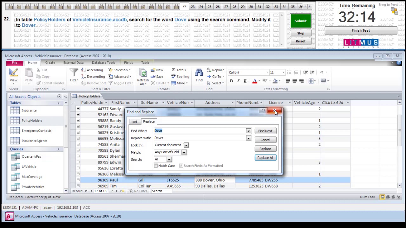
Task: Click Sort Descending button
Action: [93, 76]
